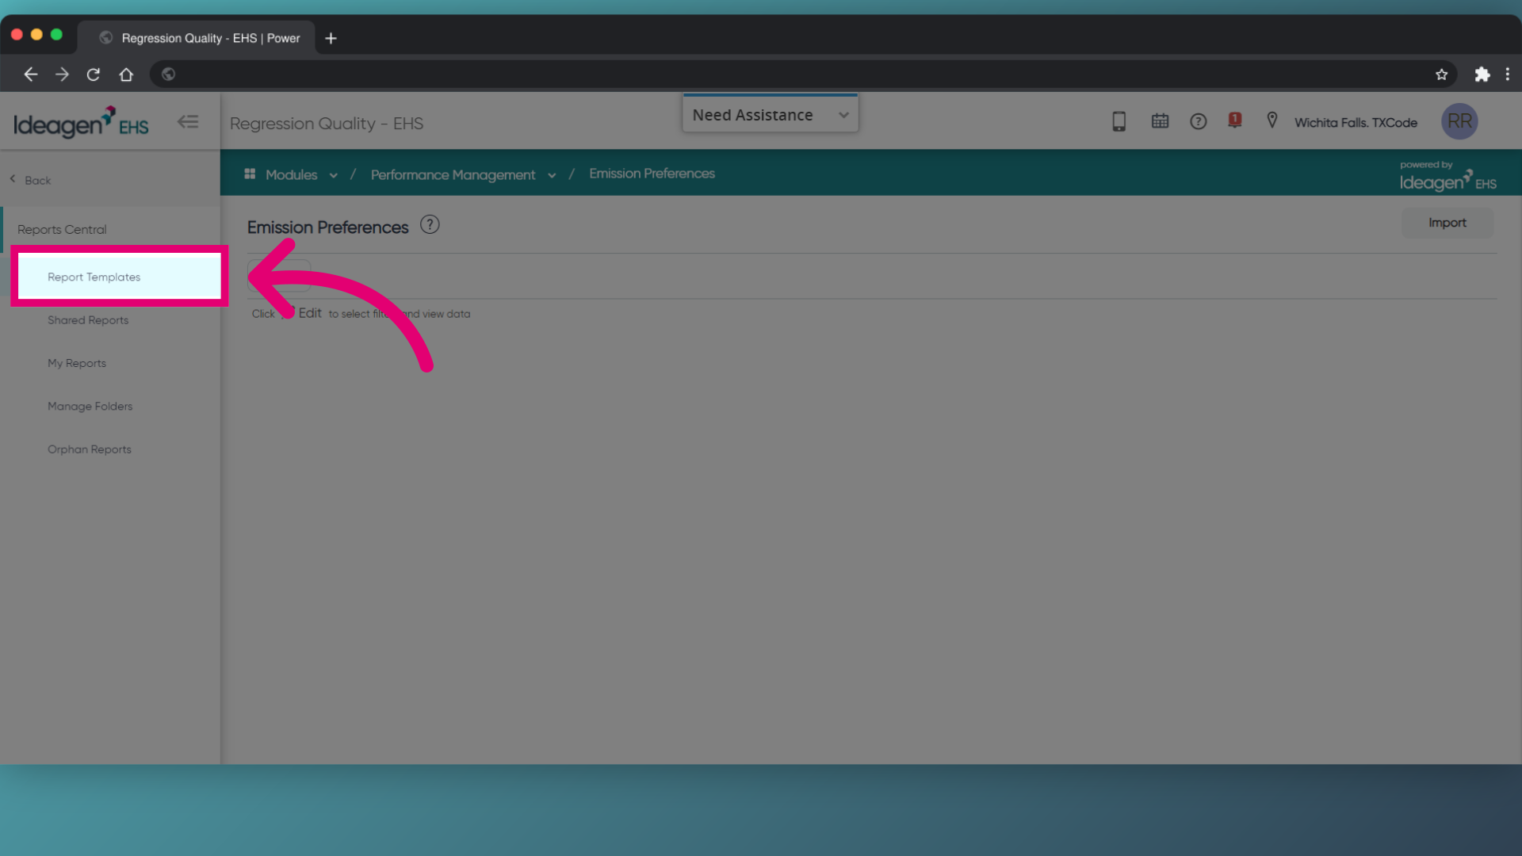Image resolution: width=1522 pixels, height=856 pixels.
Task: Click the Emission Preferences breadcrumb
Action: (652, 174)
